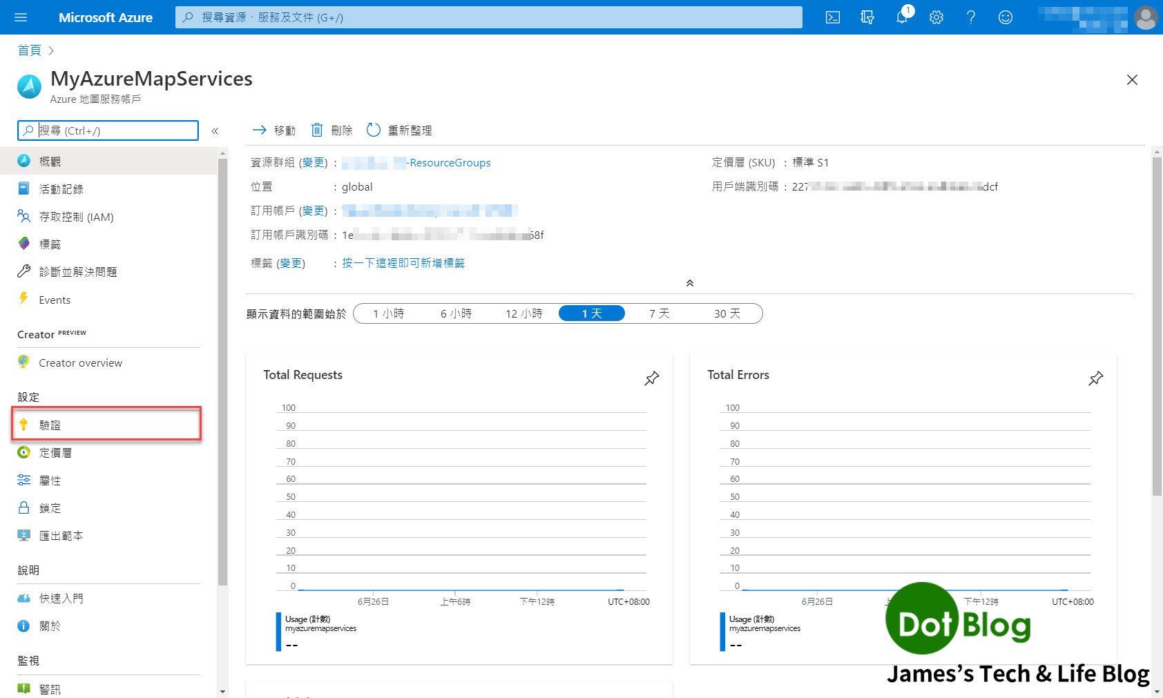Select 12 小時 data range

pyautogui.click(x=523, y=313)
